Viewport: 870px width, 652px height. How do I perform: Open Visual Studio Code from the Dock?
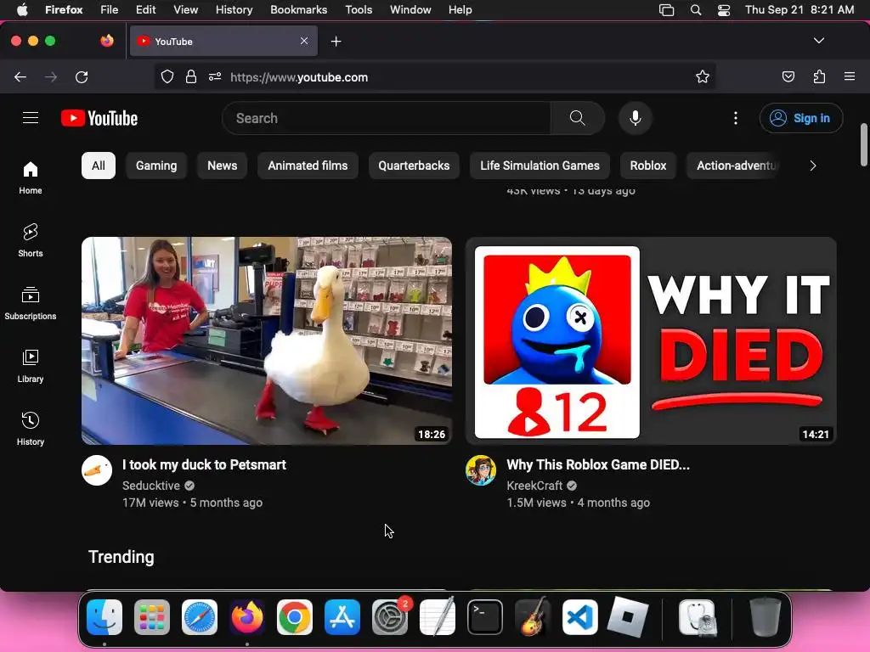(579, 617)
